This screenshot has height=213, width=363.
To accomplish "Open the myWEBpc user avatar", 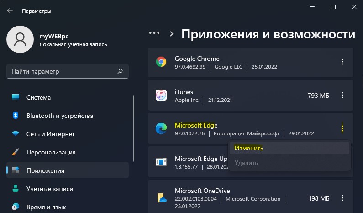I will pos(20,39).
